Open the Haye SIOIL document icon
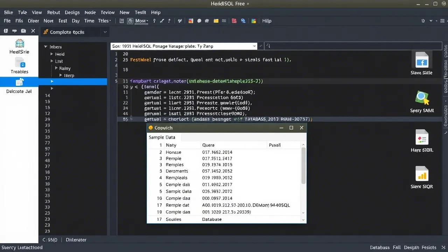Image resolution: width=448 pixels, height=252 pixels. 422,137
